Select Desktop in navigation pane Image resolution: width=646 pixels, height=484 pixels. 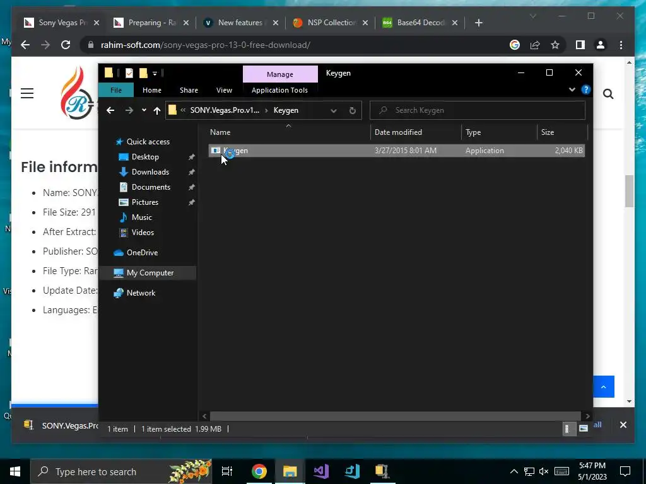[145, 157]
